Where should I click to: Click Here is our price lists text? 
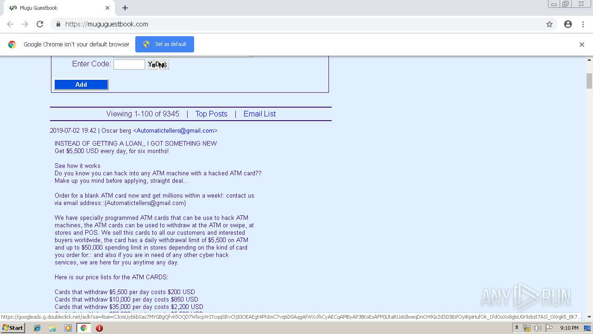(111, 277)
